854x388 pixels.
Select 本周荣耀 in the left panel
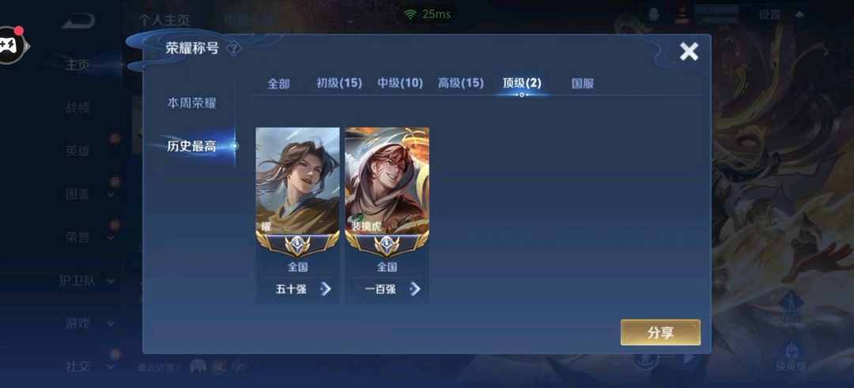[191, 104]
